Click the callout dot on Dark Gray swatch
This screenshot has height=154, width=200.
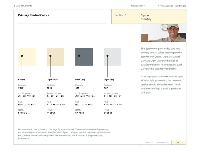pos(79,55)
